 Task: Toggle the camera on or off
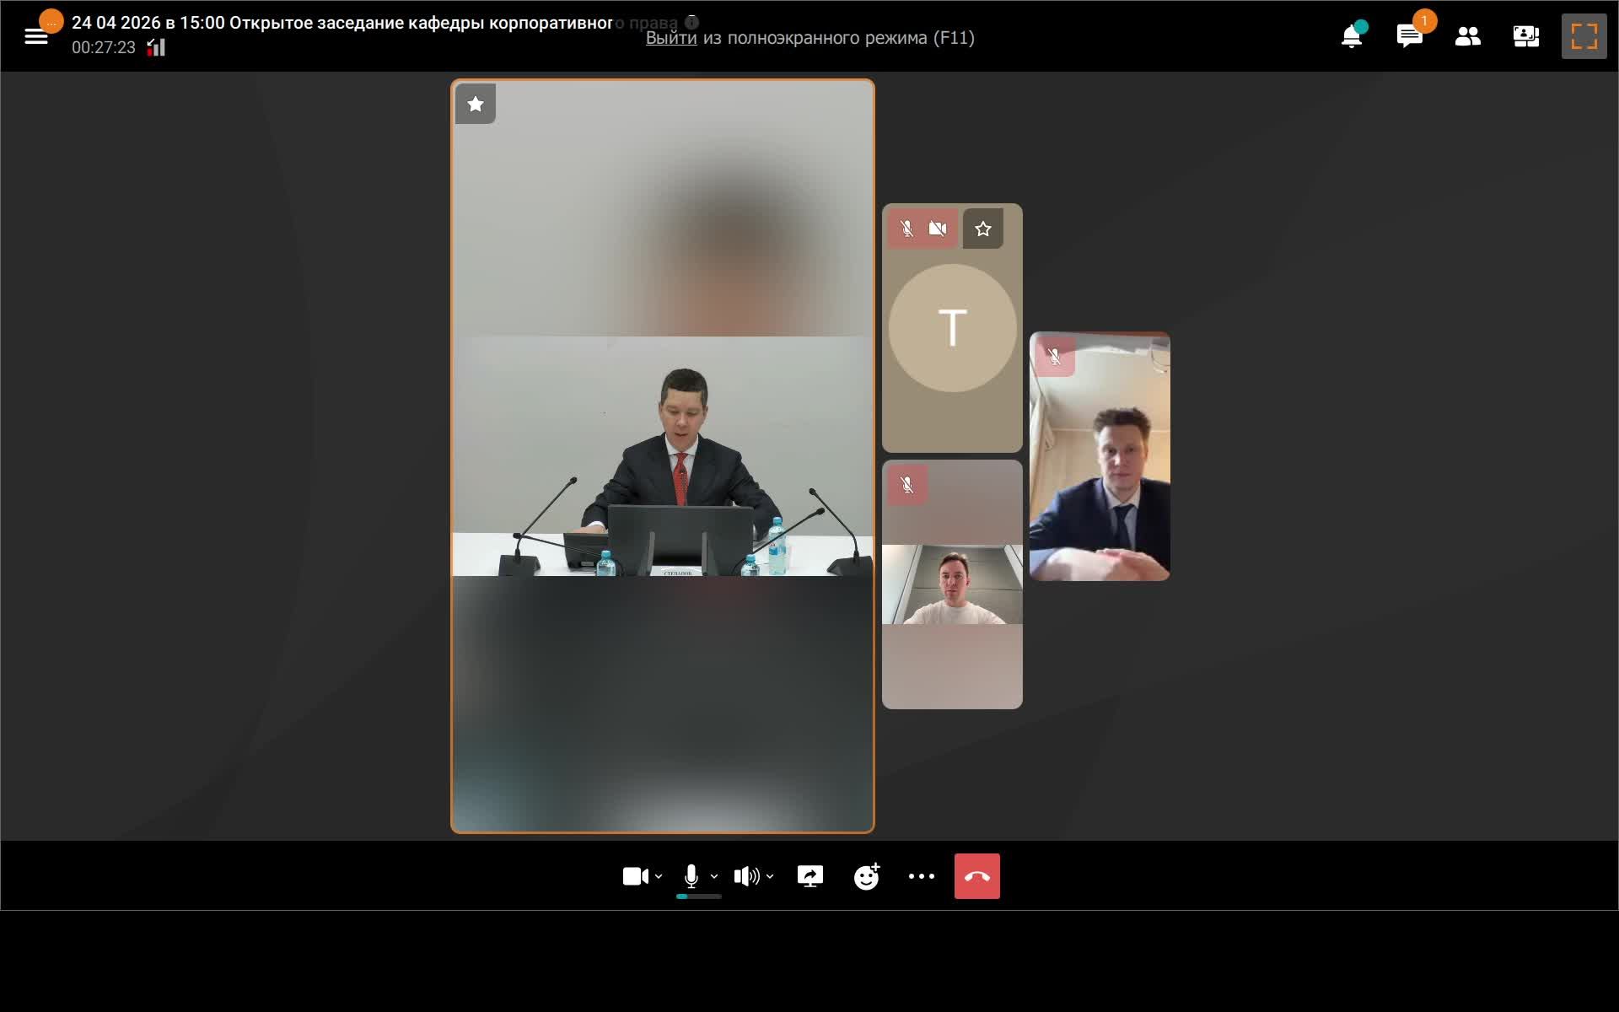click(635, 876)
